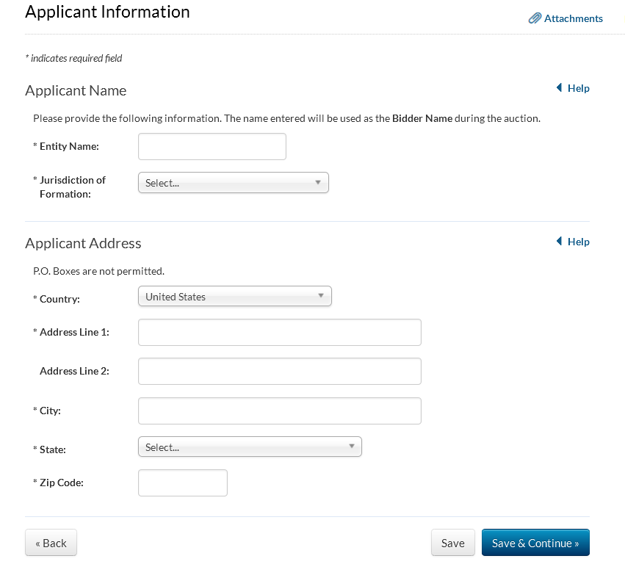Click the Save button
Viewport: 625px width, 578px height.
click(x=452, y=543)
